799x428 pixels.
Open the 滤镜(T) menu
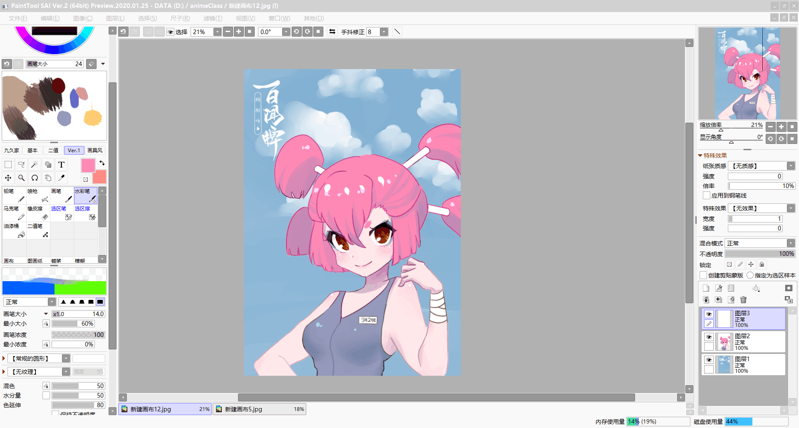click(x=213, y=18)
